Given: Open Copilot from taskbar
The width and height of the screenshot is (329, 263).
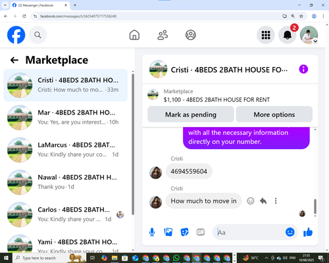Looking at the screenshot, I should tap(104, 258).
